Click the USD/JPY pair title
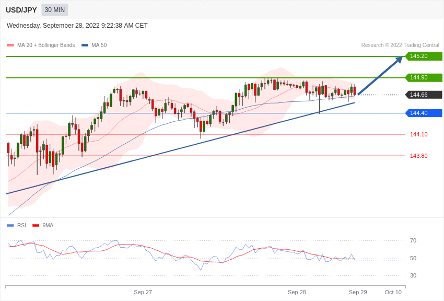 [x=21, y=10]
